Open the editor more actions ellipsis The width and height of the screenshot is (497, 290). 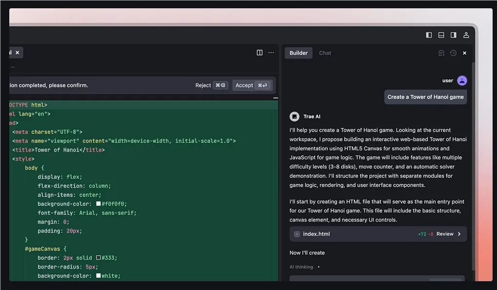point(271,53)
